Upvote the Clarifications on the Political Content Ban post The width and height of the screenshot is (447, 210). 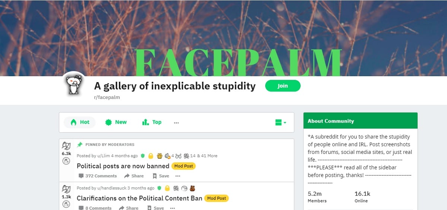66,189
